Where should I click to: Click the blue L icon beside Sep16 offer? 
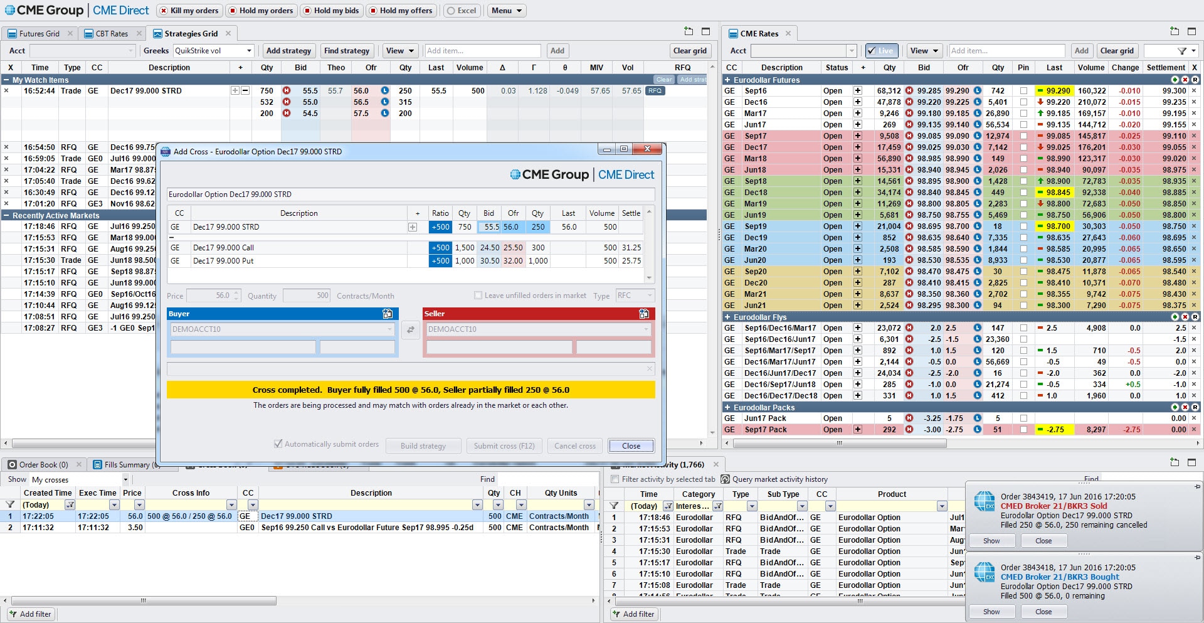(x=977, y=91)
